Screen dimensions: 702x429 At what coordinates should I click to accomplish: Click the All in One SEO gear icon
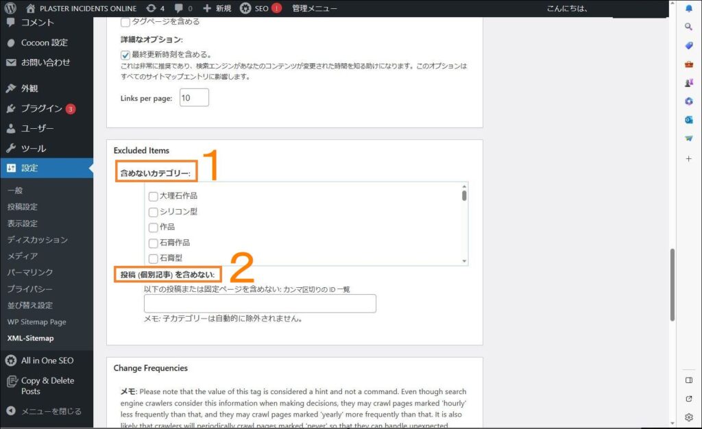(11, 360)
